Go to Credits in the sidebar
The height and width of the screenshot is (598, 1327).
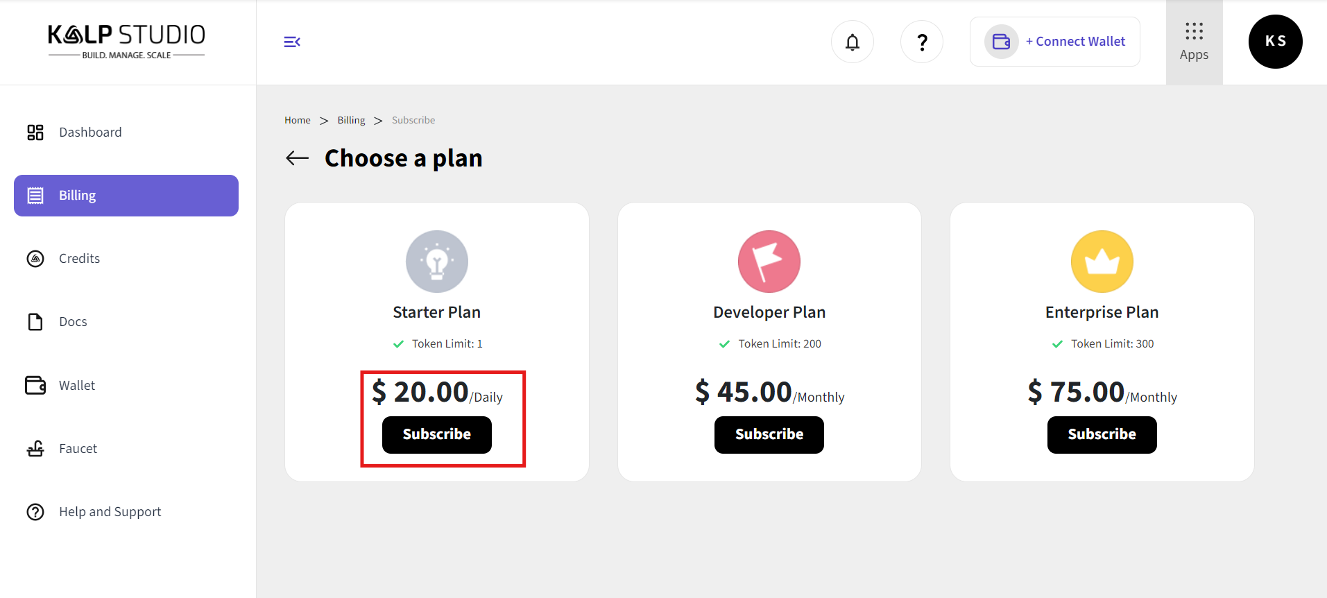[79, 259]
